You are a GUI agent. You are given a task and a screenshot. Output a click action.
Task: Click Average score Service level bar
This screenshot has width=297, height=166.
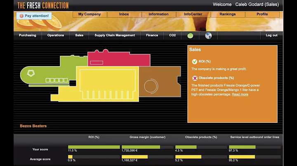pos(242,157)
